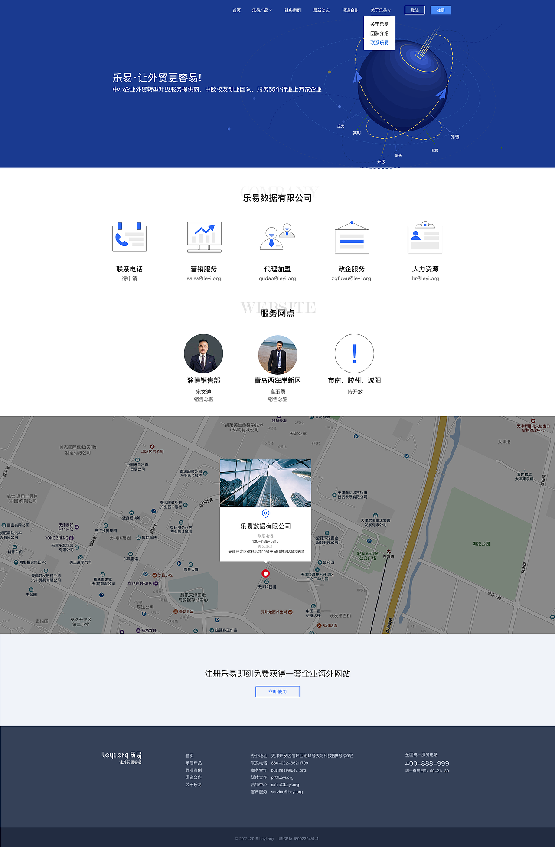
Task: Click the 人力资源 ID card icon
Action: pyautogui.click(x=425, y=237)
